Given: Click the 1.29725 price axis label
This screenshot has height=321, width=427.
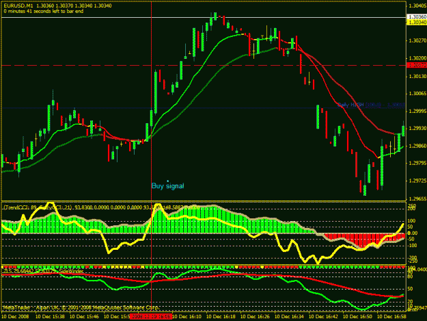Looking at the screenshot, I should 417,181.
